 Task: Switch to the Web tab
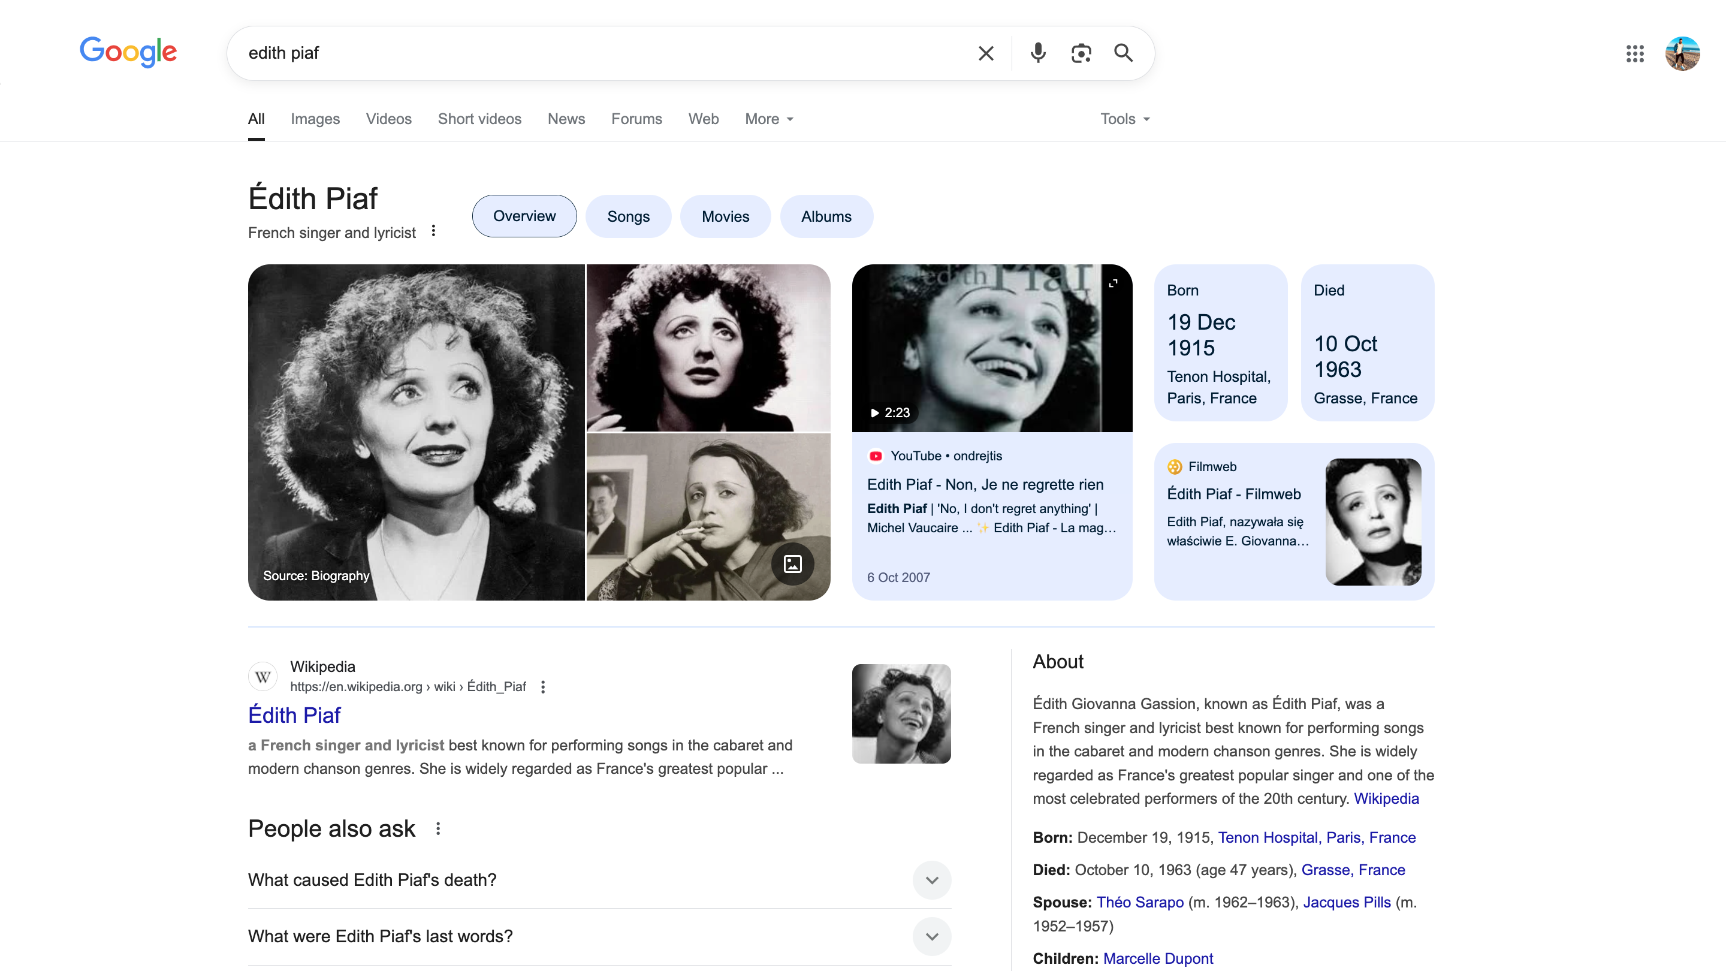click(x=704, y=119)
